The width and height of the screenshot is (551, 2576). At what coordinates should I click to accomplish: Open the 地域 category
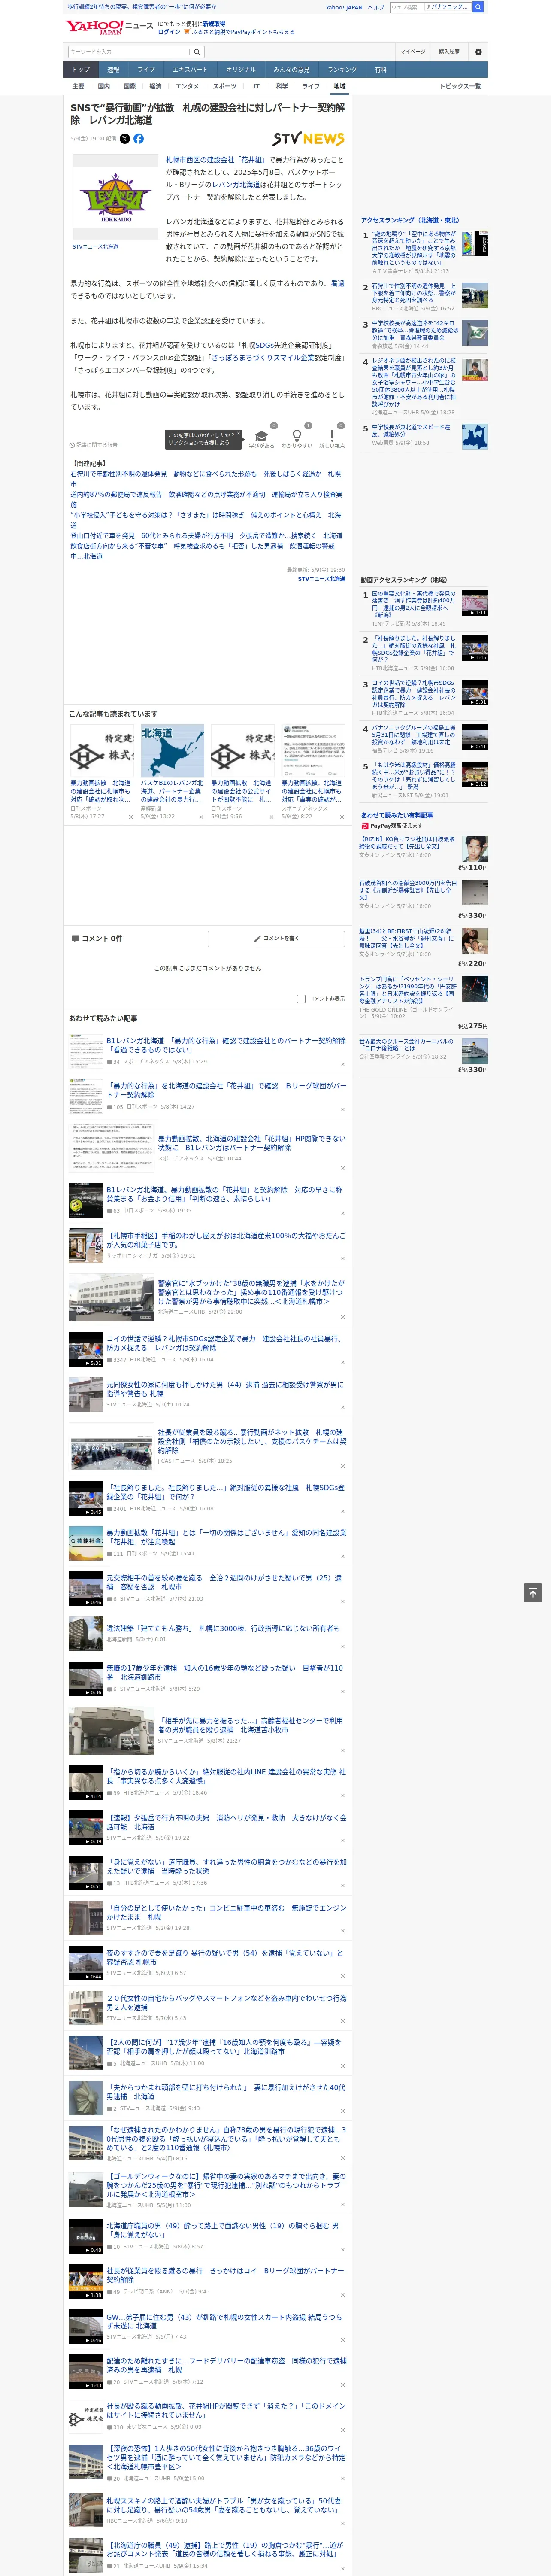tap(340, 86)
